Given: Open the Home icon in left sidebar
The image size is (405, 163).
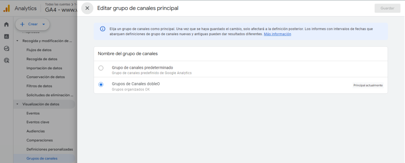Looking at the screenshot, I should coord(6,25).
